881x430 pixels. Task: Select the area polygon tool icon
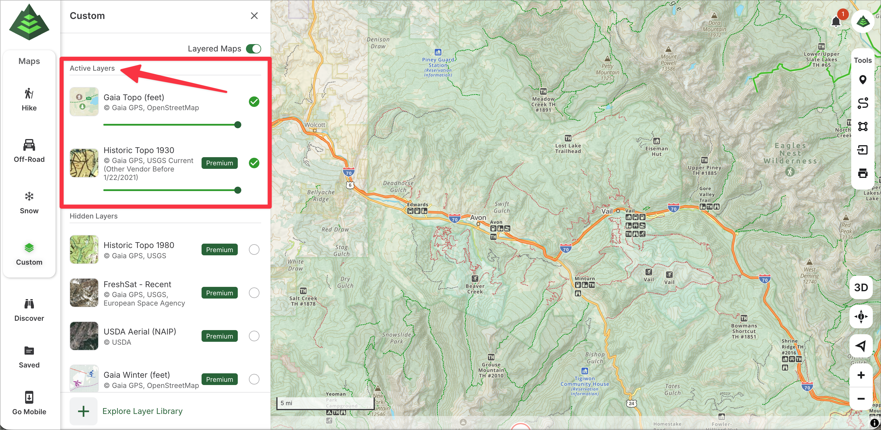[862, 126]
